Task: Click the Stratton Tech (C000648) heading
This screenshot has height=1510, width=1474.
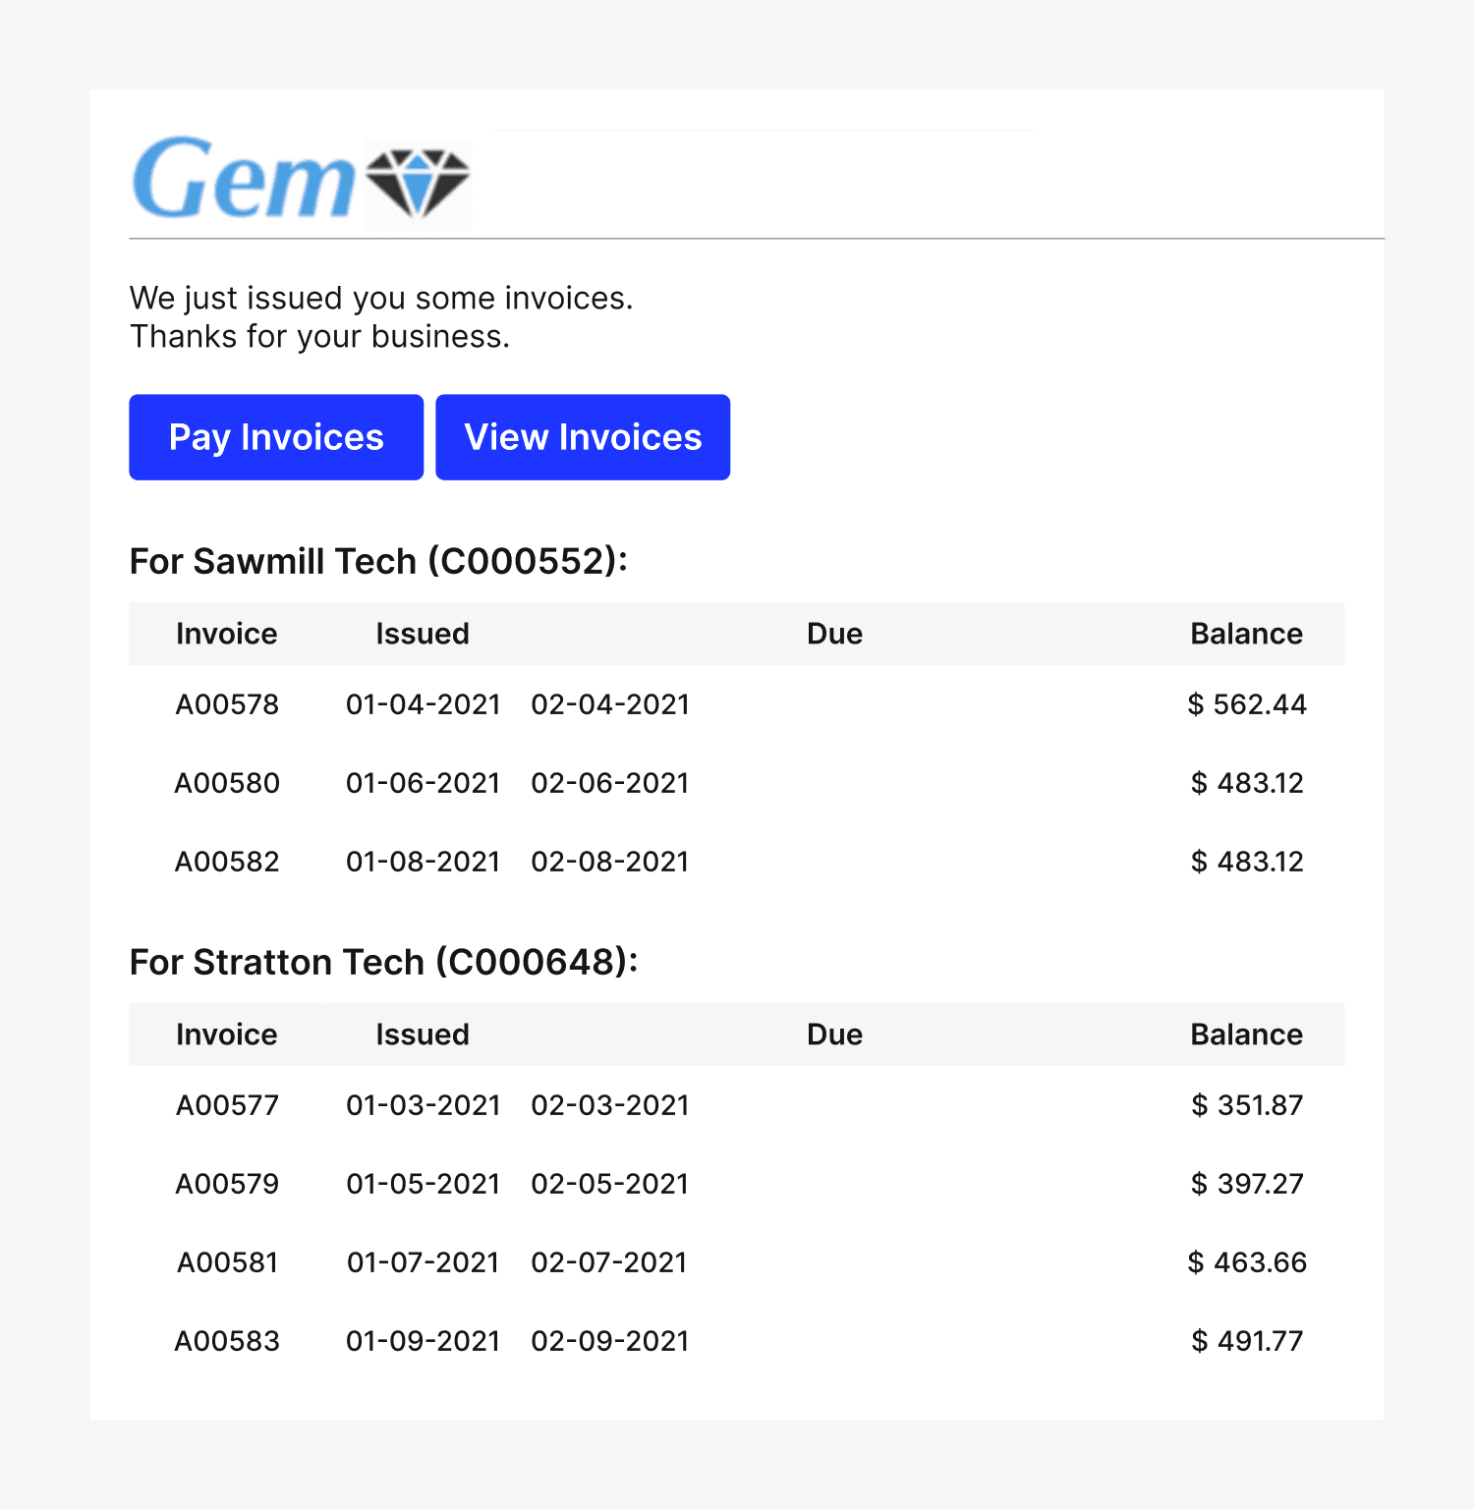Action: 383,962
